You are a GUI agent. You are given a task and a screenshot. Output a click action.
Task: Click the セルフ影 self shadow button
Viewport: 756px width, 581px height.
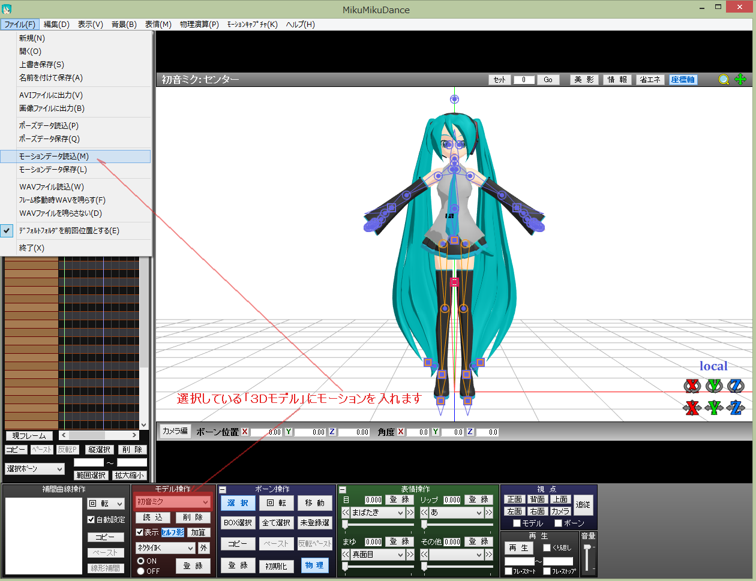pos(173,532)
